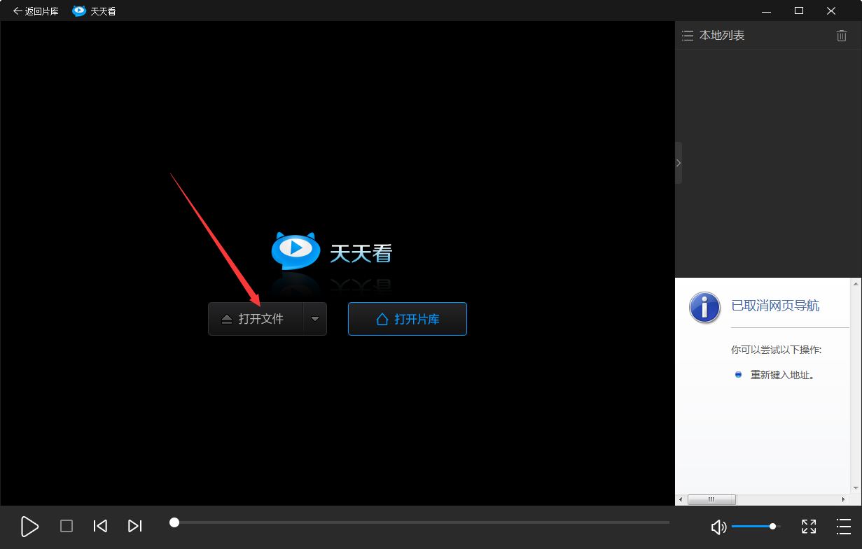Close the 天天看 player window
The image size is (862, 549).
pos(831,10)
